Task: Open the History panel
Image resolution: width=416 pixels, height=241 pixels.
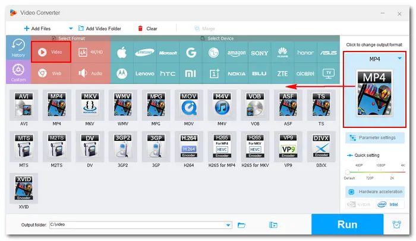Action: pyautogui.click(x=18, y=48)
